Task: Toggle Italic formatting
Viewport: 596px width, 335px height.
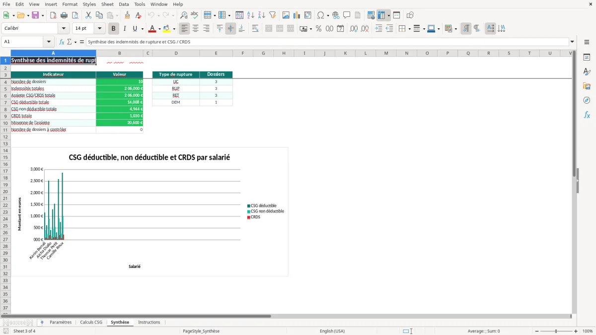Action: [x=125, y=29]
